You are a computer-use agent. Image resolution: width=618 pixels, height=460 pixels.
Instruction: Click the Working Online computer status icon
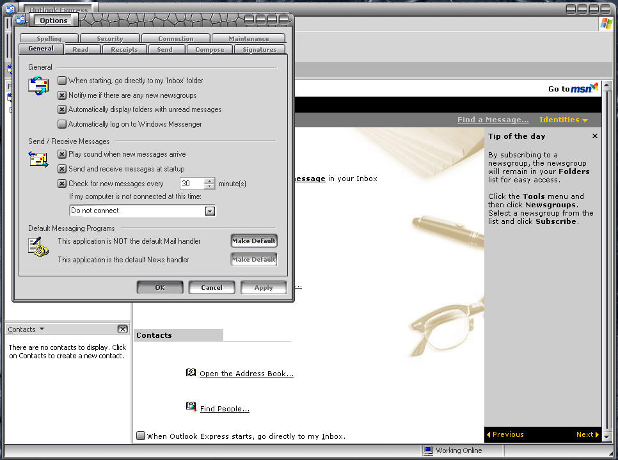pos(428,450)
